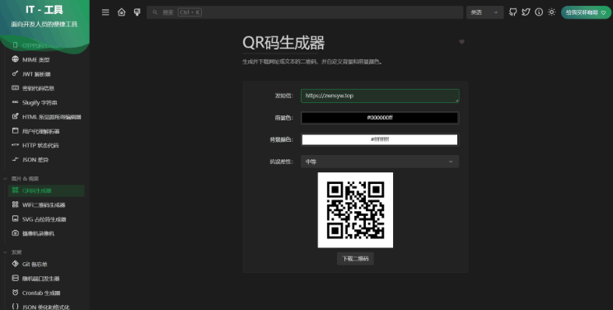Collapse the Images & Videos section
The width and height of the screenshot is (613, 310).
22,178
